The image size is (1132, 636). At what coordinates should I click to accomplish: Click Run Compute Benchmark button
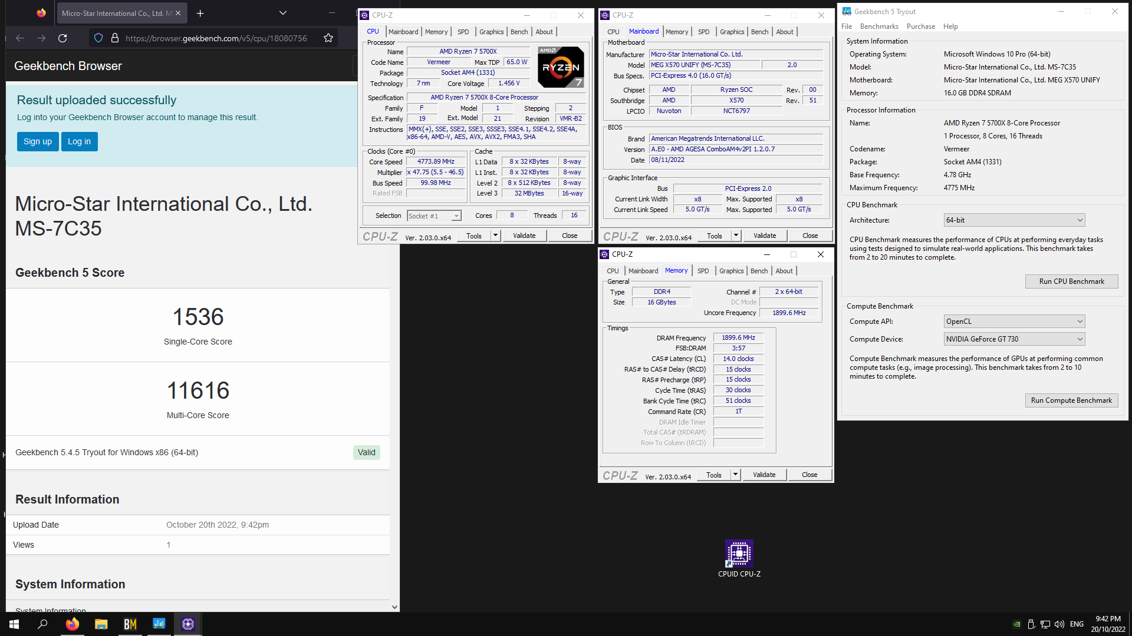click(x=1071, y=400)
